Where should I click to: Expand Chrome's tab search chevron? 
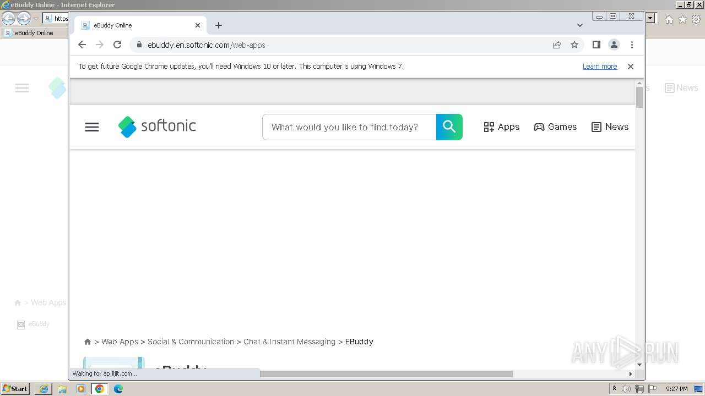pyautogui.click(x=580, y=25)
